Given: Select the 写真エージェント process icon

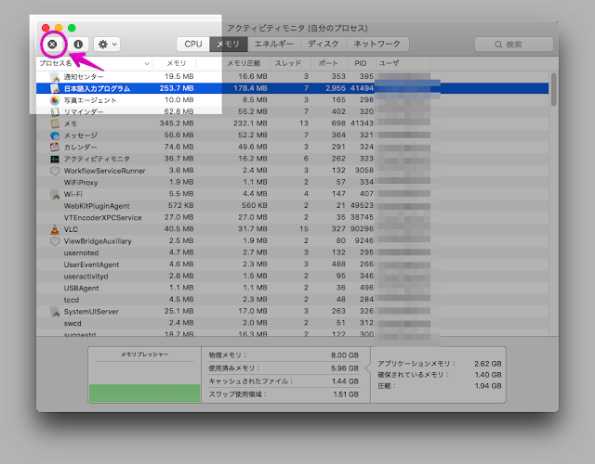Looking at the screenshot, I should point(55,100).
